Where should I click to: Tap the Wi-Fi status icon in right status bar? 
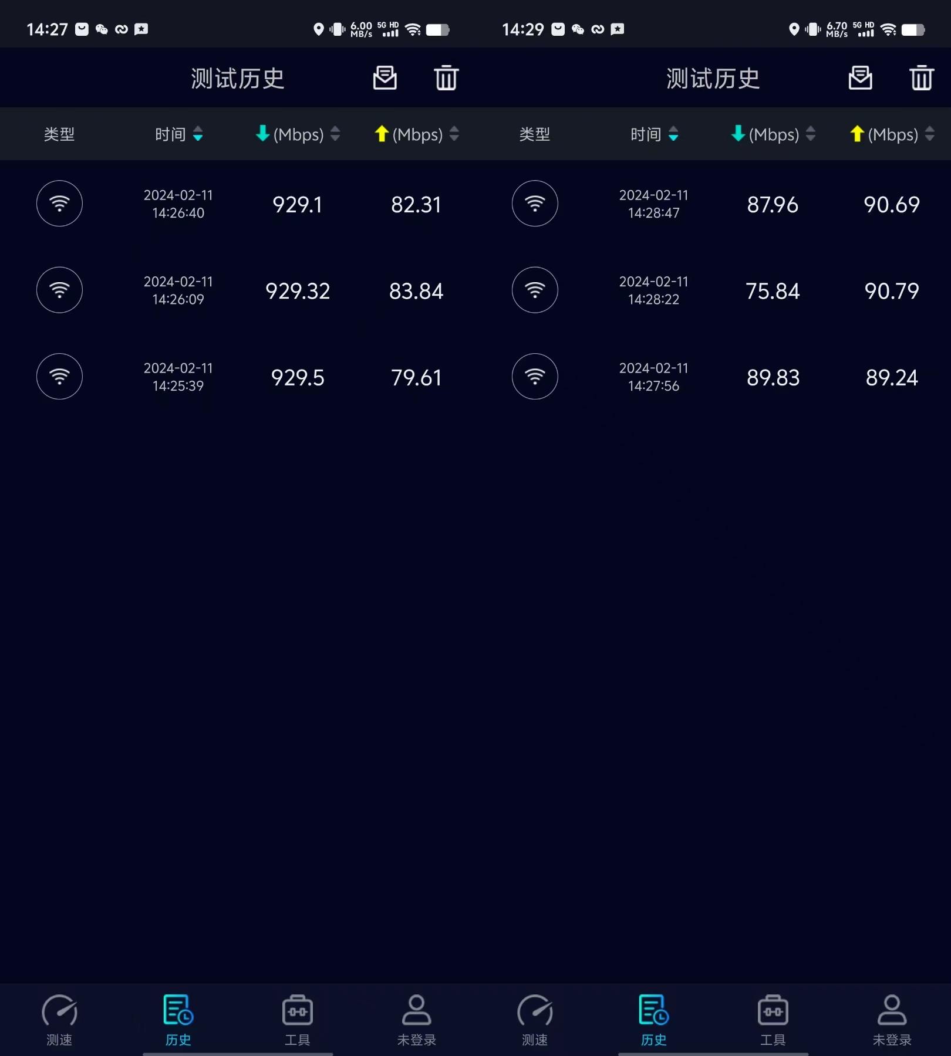[889, 29]
